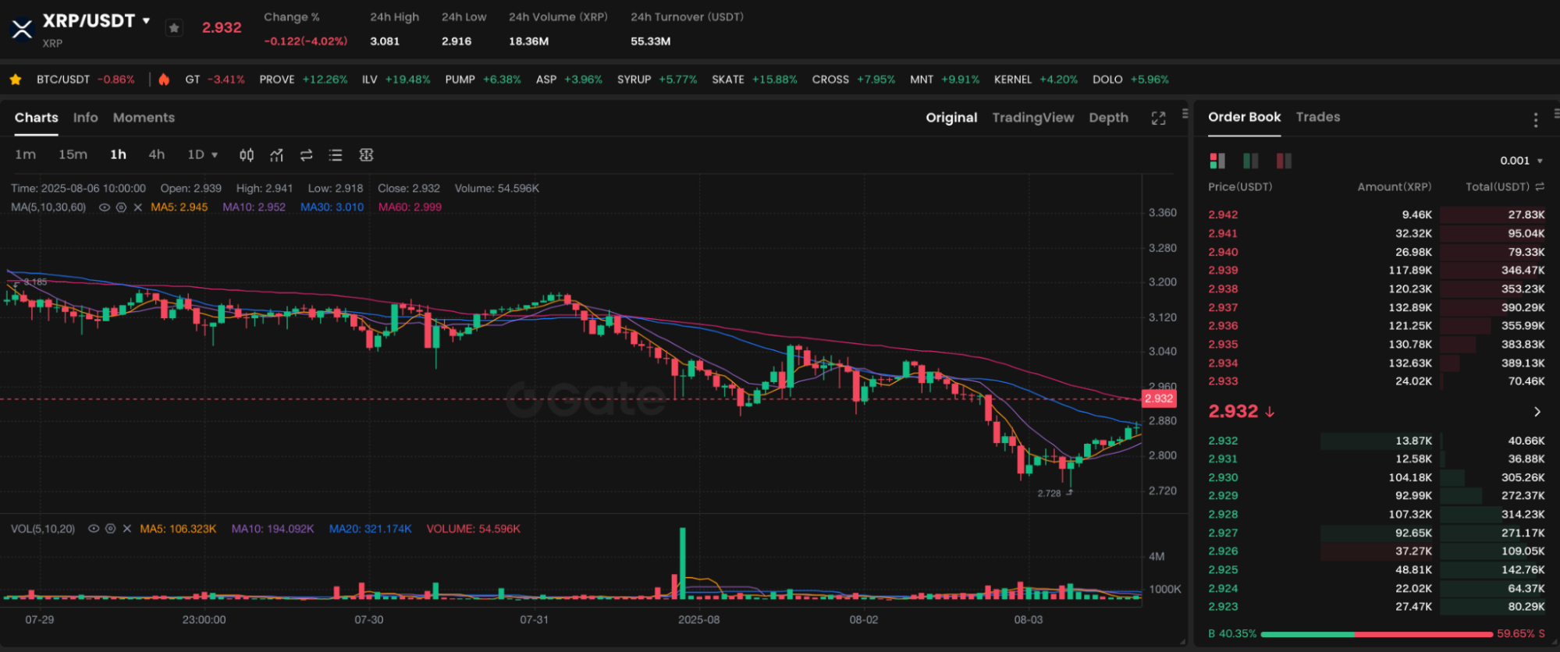Image resolution: width=1560 pixels, height=652 pixels.
Task: Switch to the Info tab
Action: click(x=86, y=118)
